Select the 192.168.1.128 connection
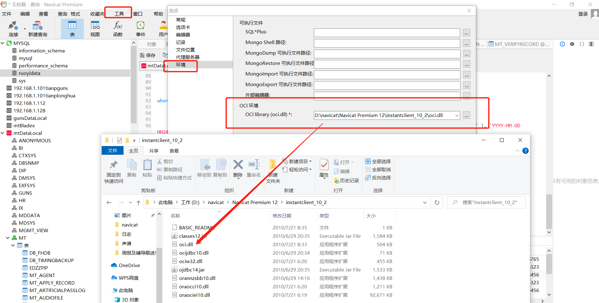 point(29,110)
